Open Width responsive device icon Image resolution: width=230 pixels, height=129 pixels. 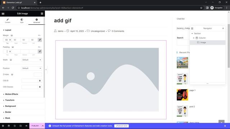11,60
